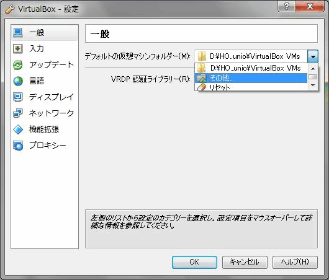The image size is (329, 280).
Task: Choose リセット in the dropdown list
Action: click(x=251, y=87)
